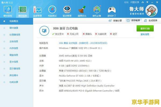
Task: Open the title bar dropdown menu arrow
Action: pyautogui.click(x=147, y=2)
